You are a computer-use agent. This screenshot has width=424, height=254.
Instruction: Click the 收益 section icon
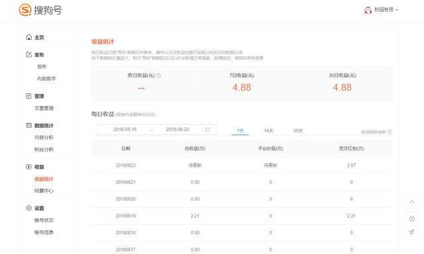28,167
